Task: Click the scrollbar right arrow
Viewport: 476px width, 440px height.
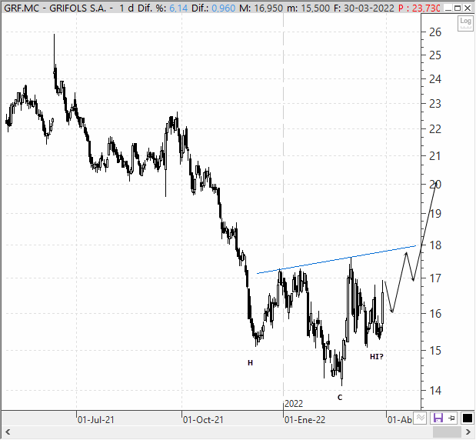Action: [468, 432]
